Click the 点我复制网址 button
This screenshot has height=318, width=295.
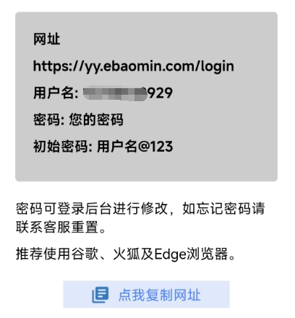tap(146, 294)
